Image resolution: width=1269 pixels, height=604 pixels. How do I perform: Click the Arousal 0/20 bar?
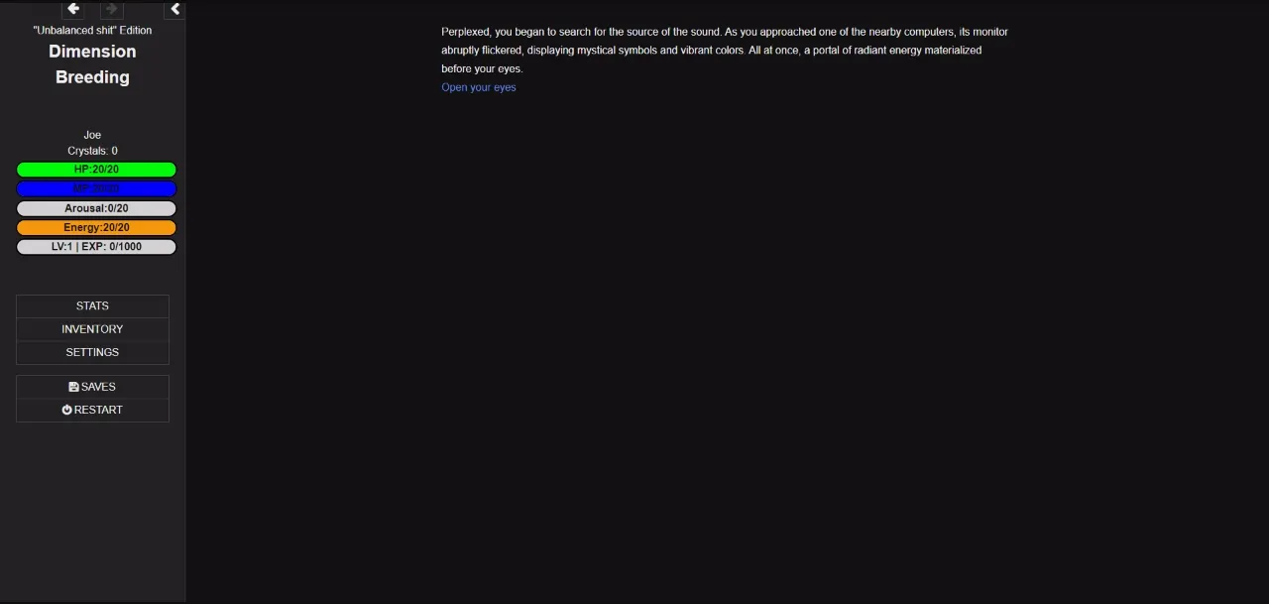pyautogui.click(x=96, y=208)
